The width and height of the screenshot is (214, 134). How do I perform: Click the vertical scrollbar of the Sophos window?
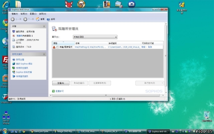[x=166, y=56]
